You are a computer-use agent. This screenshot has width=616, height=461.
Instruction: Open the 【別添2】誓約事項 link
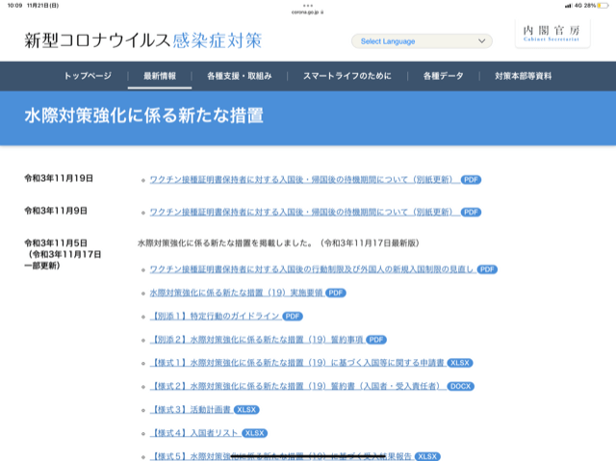257,340
